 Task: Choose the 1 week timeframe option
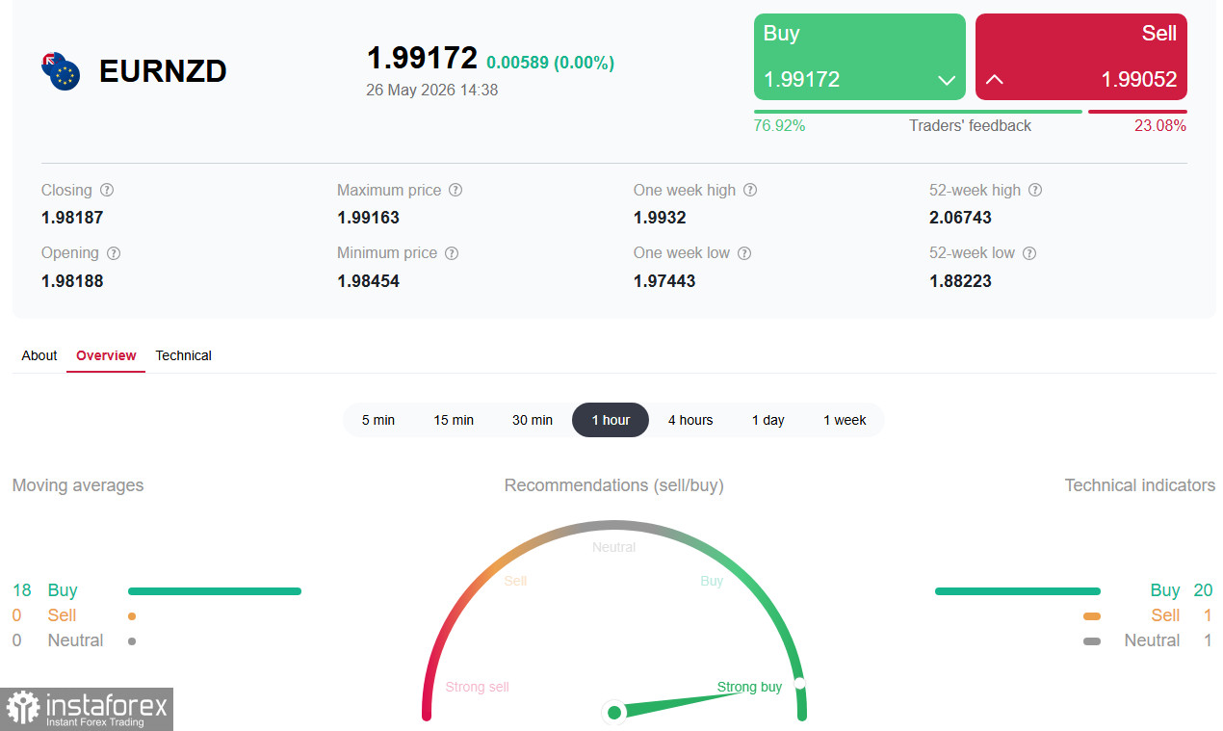tap(845, 420)
